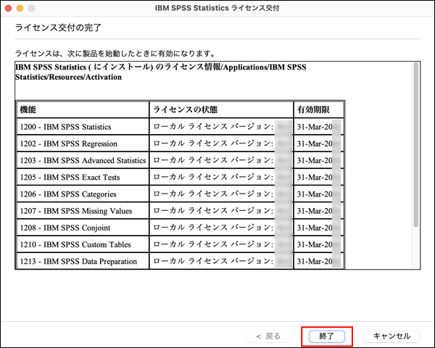Click the 機能 column header
Screen dimensions: 435x348
83,109
